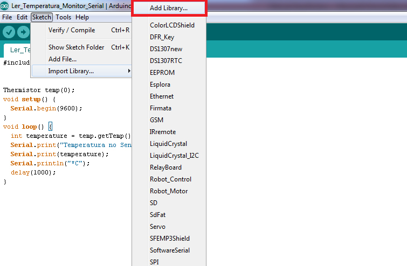Import the DS1307new library

[169, 49]
